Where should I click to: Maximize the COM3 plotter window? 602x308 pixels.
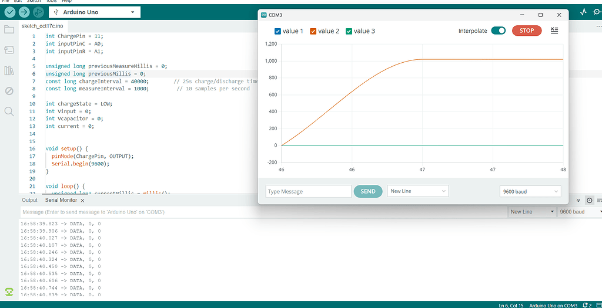pos(541,15)
